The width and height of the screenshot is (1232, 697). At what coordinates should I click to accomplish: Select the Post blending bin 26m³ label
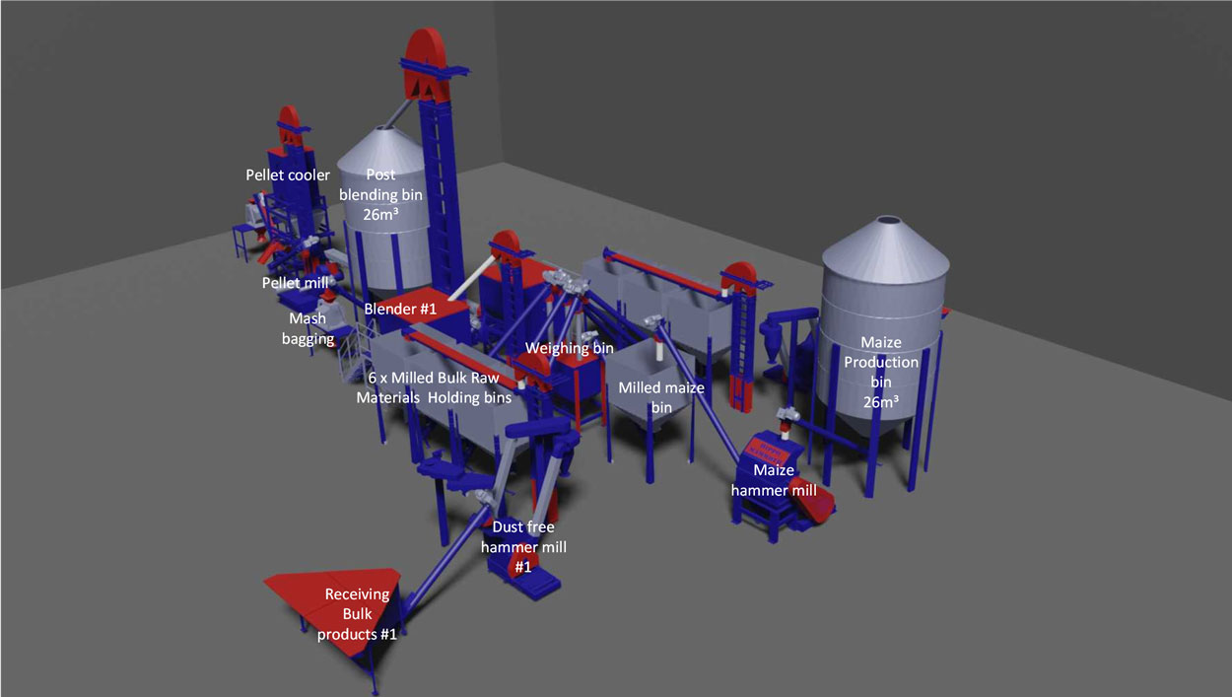380,195
